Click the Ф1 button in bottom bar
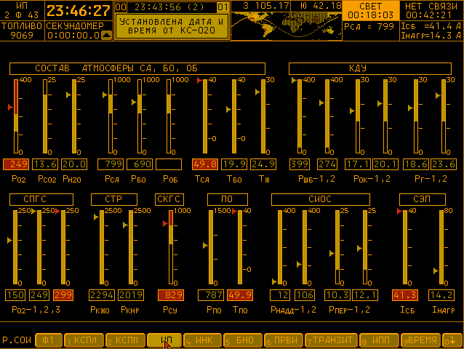Image resolution: width=464 pixels, height=349 pixels. point(49,340)
